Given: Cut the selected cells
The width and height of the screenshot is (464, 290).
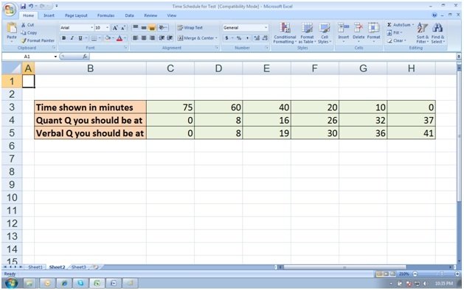Looking at the screenshot, I should coord(28,25).
